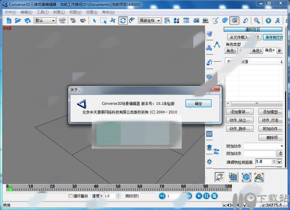Click the clapperboard animation toolbar icon

(205, 20)
